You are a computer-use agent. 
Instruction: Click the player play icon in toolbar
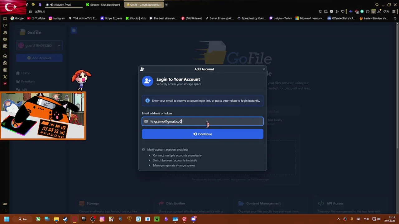click(x=337, y=12)
